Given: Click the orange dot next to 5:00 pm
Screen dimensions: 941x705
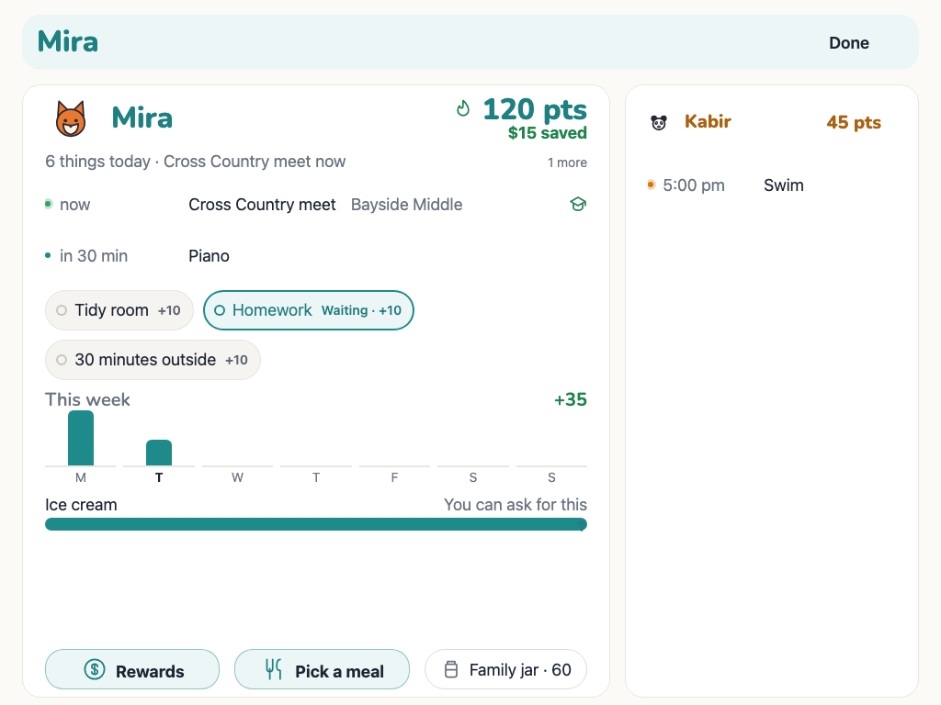Looking at the screenshot, I should pyautogui.click(x=652, y=185).
